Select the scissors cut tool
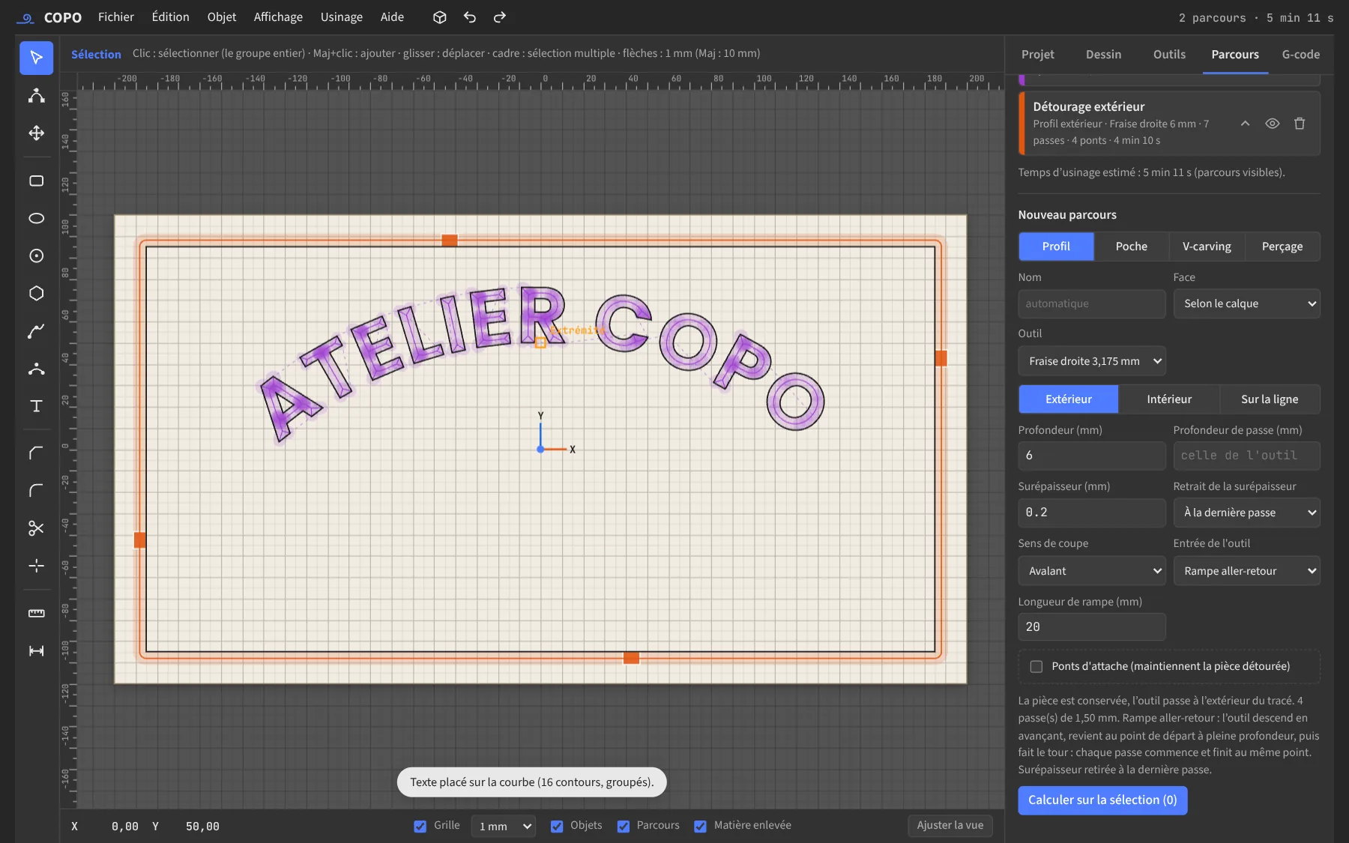Screen dimensions: 1349x843 point(36,528)
